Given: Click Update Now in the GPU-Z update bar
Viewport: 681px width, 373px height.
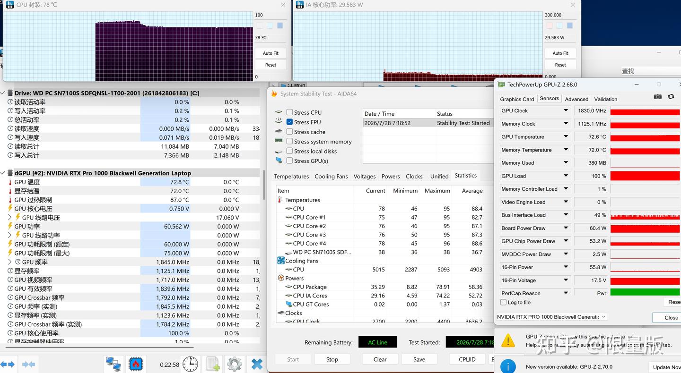Looking at the screenshot, I should click(667, 367).
